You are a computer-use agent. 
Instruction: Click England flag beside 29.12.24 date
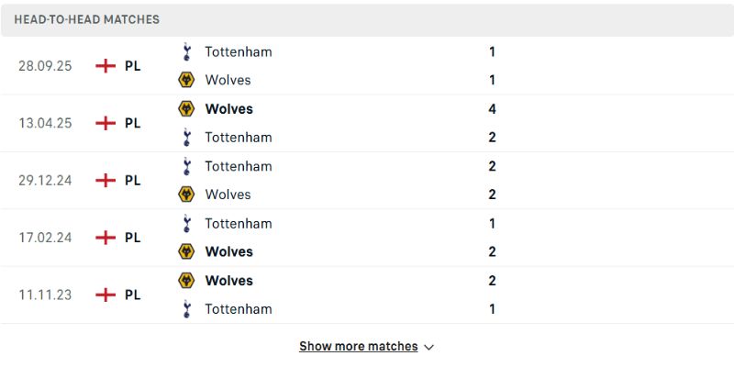(106, 180)
